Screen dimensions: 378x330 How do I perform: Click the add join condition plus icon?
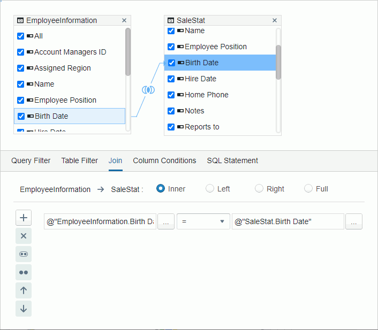(24, 218)
